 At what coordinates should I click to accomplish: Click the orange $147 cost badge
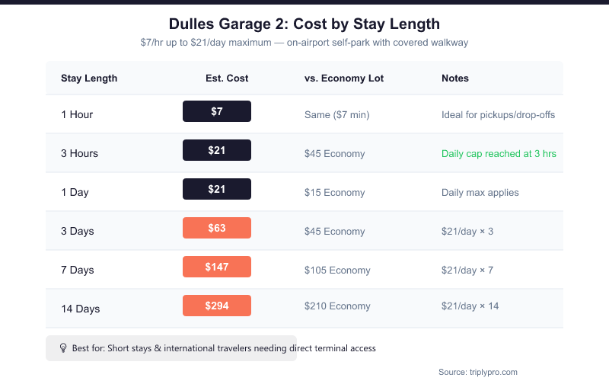click(217, 267)
